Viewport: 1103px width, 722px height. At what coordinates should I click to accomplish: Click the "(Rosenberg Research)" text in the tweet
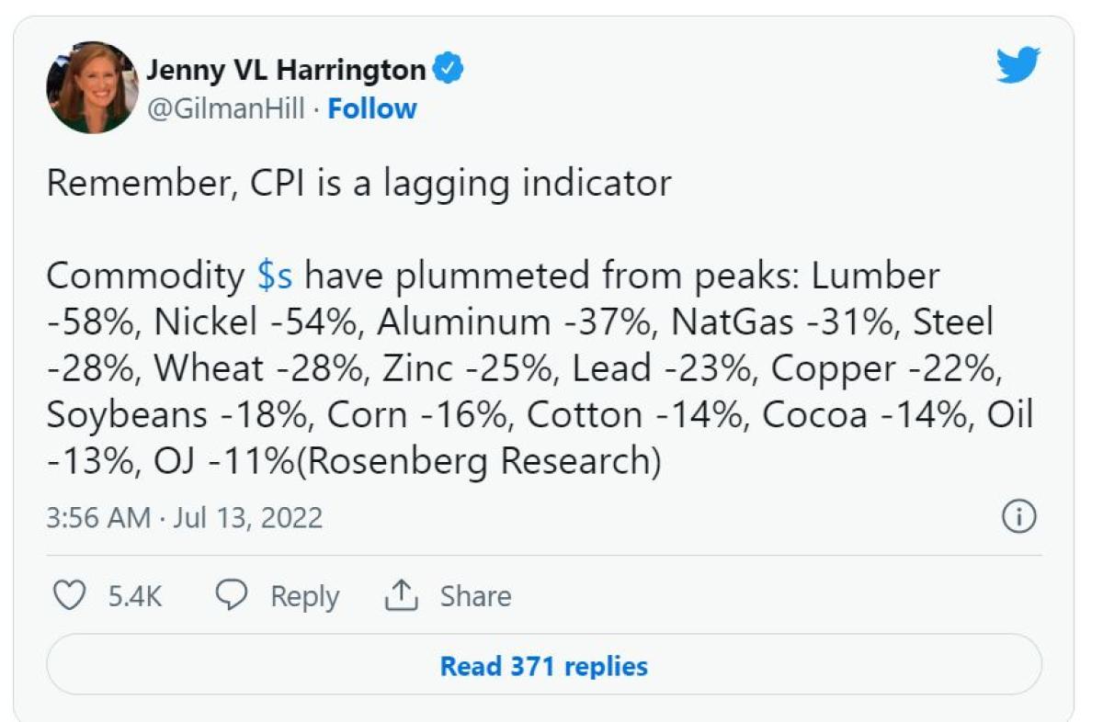[482, 461]
